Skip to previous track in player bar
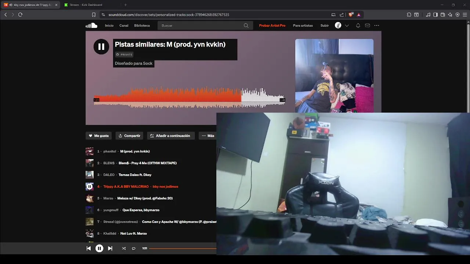The width and height of the screenshot is (470, 264). pos(88,248)
